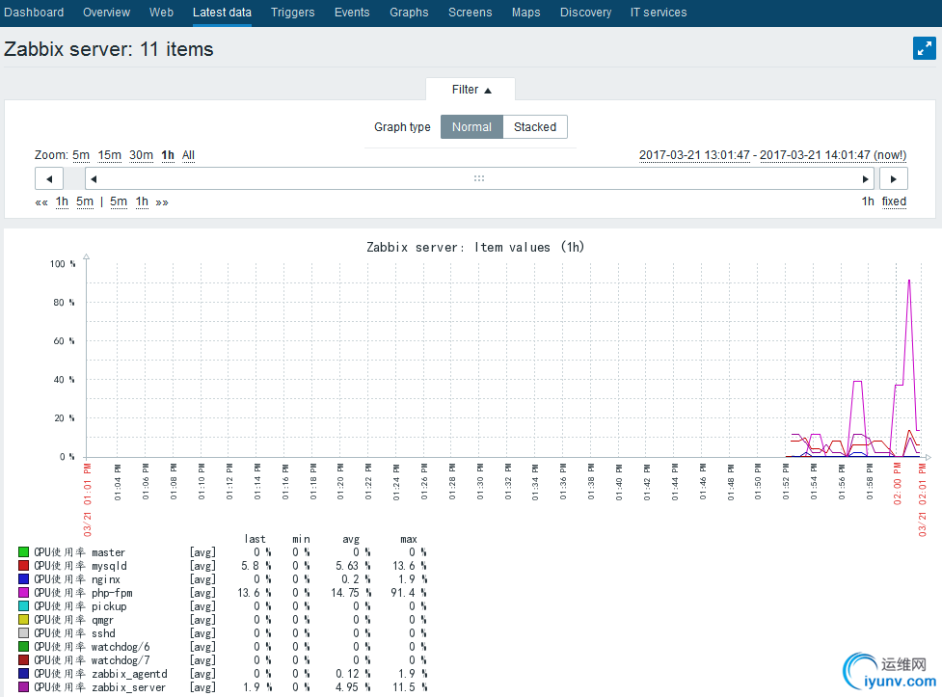
Task: Click the 'max' column header in legend
Action: [x=409, y=539]
